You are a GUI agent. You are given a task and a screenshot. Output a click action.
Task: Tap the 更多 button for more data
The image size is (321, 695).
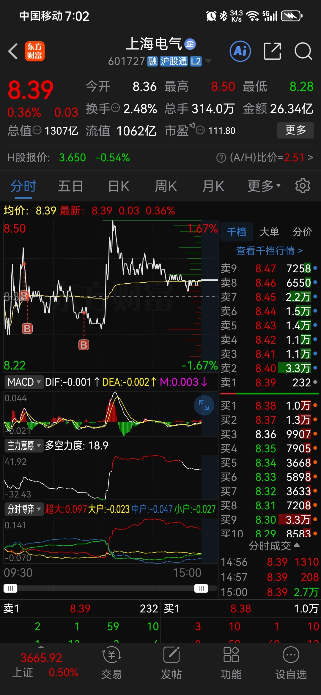[295, 130]
